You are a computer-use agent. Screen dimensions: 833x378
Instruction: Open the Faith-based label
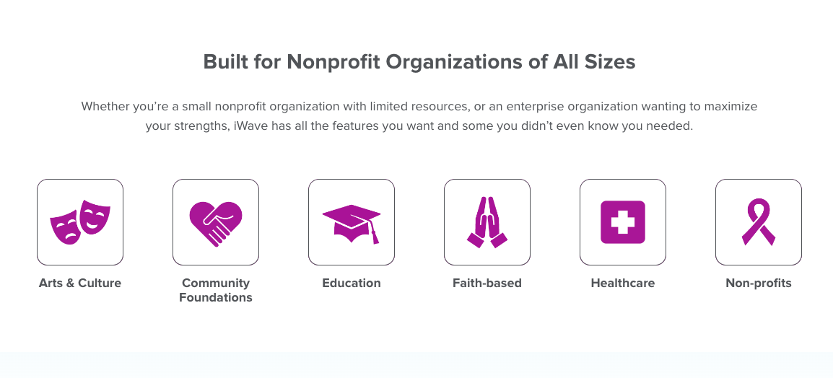click(487, 283)
